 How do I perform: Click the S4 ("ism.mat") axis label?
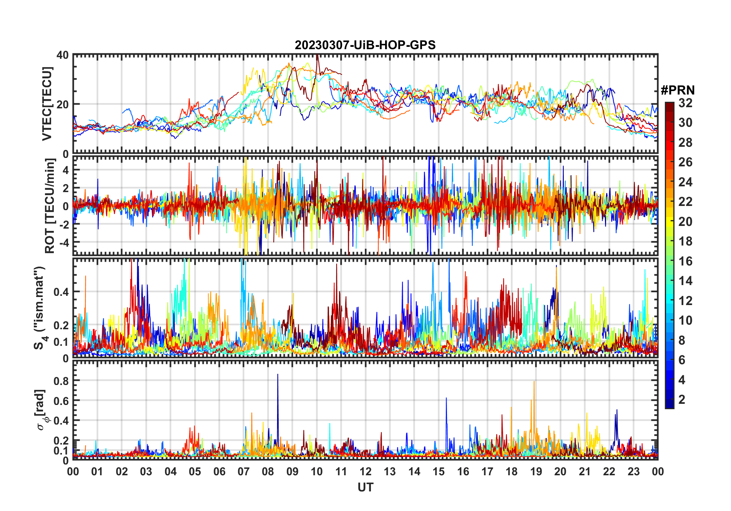point(40,308)
